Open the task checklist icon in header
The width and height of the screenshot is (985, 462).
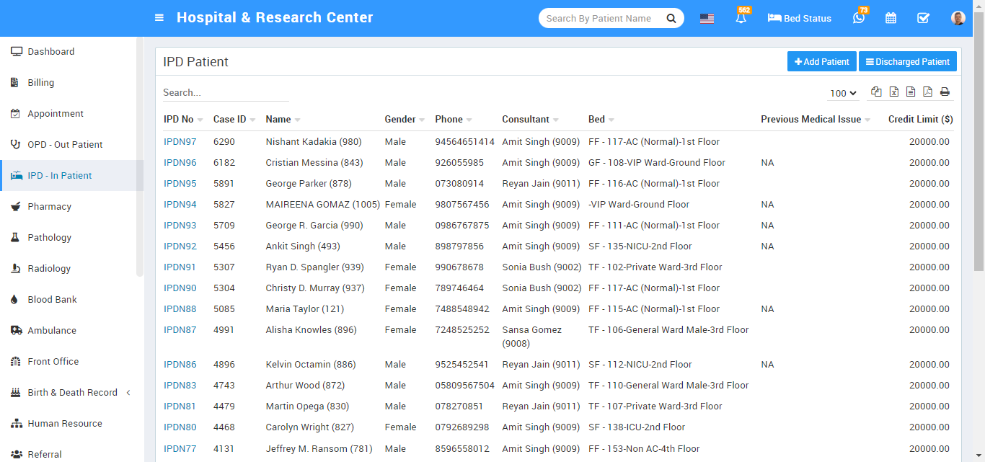923,19
